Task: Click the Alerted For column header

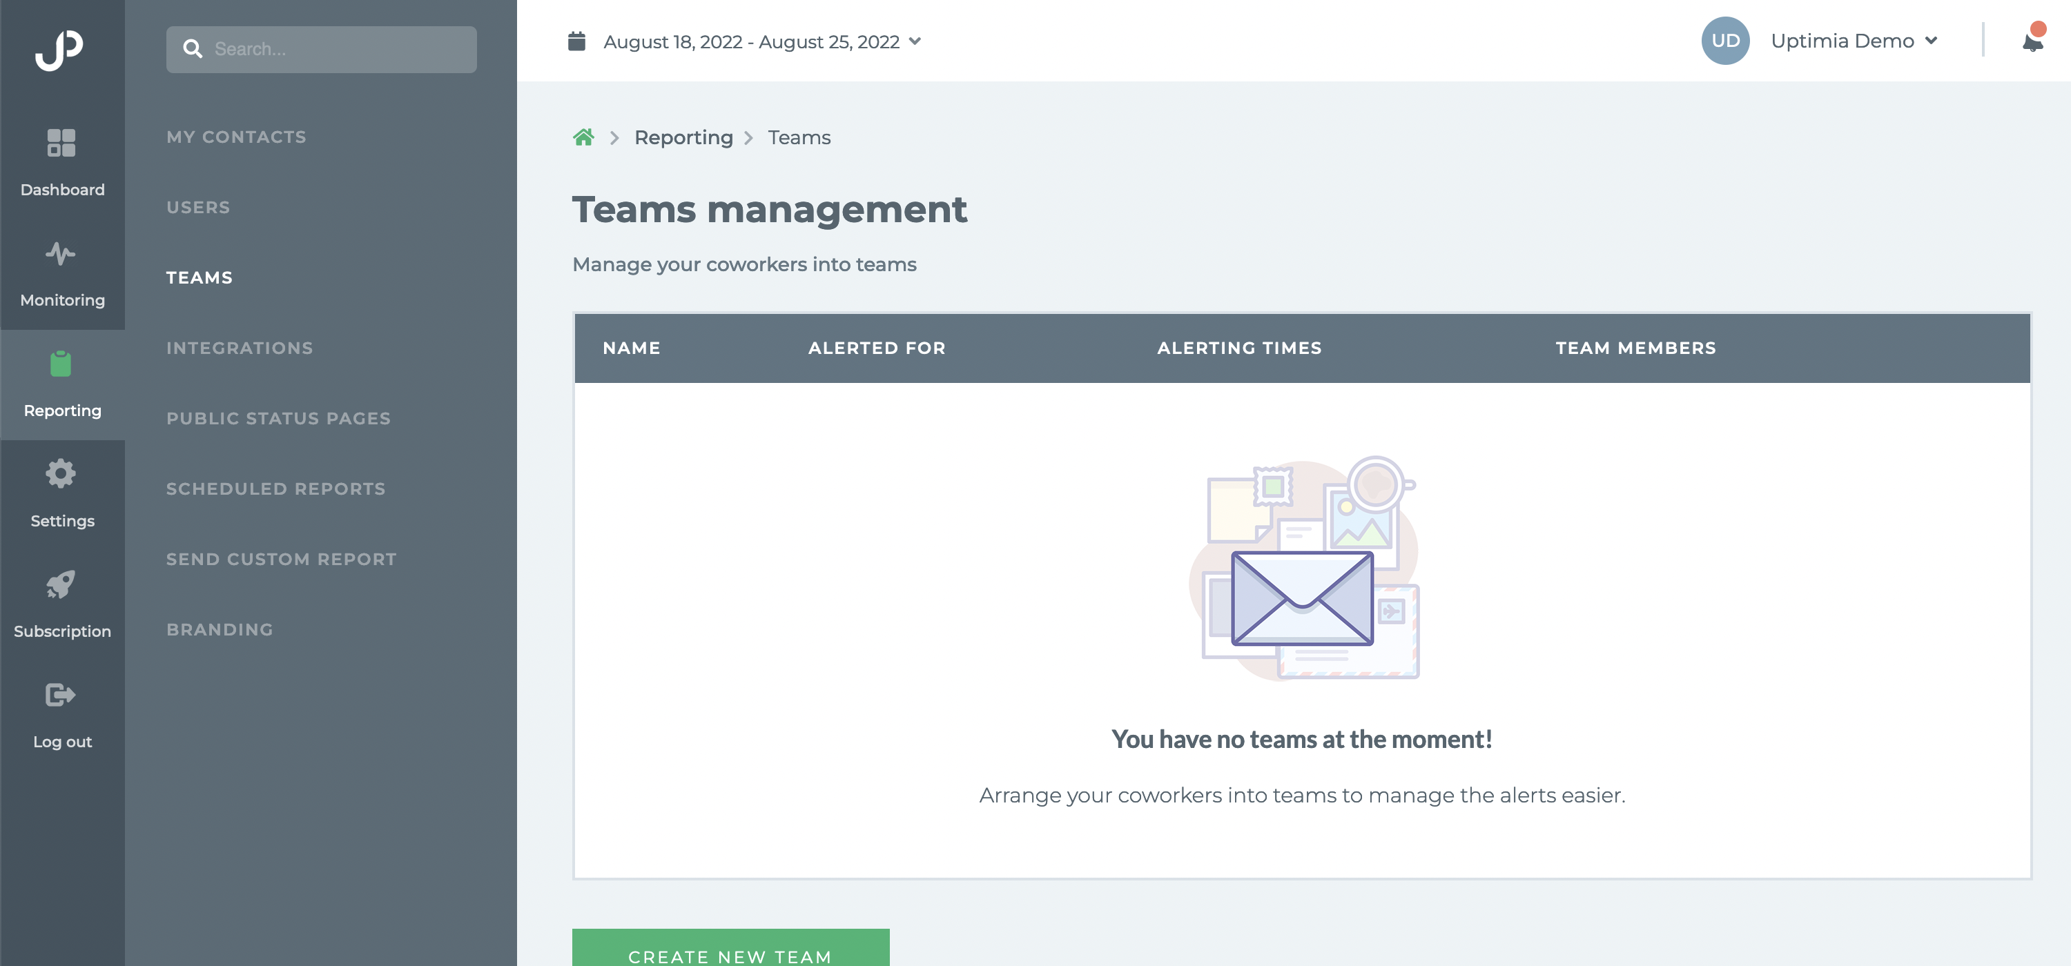Action: click(x=877, y=348)
